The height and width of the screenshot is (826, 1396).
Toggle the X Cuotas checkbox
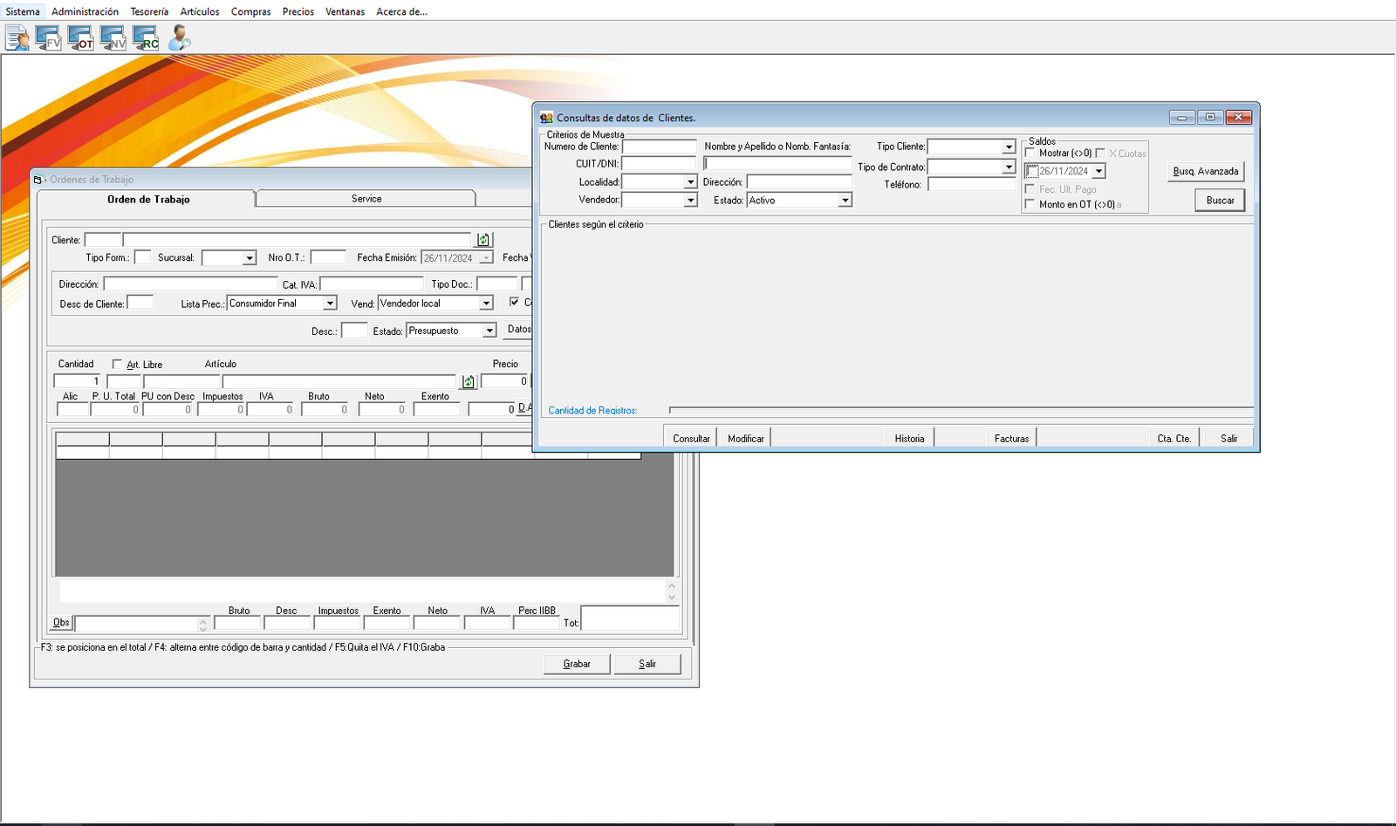click(x=1101, y=153)
